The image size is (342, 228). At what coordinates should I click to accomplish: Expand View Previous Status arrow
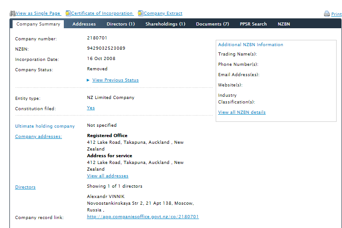pyautogui.click(x=89, y=80)
